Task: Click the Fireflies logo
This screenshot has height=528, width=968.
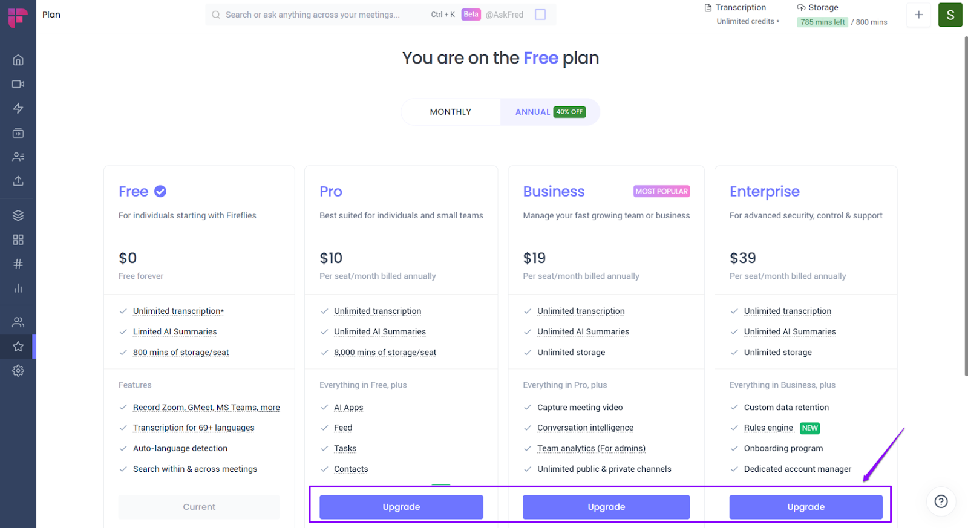Action: point(18,17)
